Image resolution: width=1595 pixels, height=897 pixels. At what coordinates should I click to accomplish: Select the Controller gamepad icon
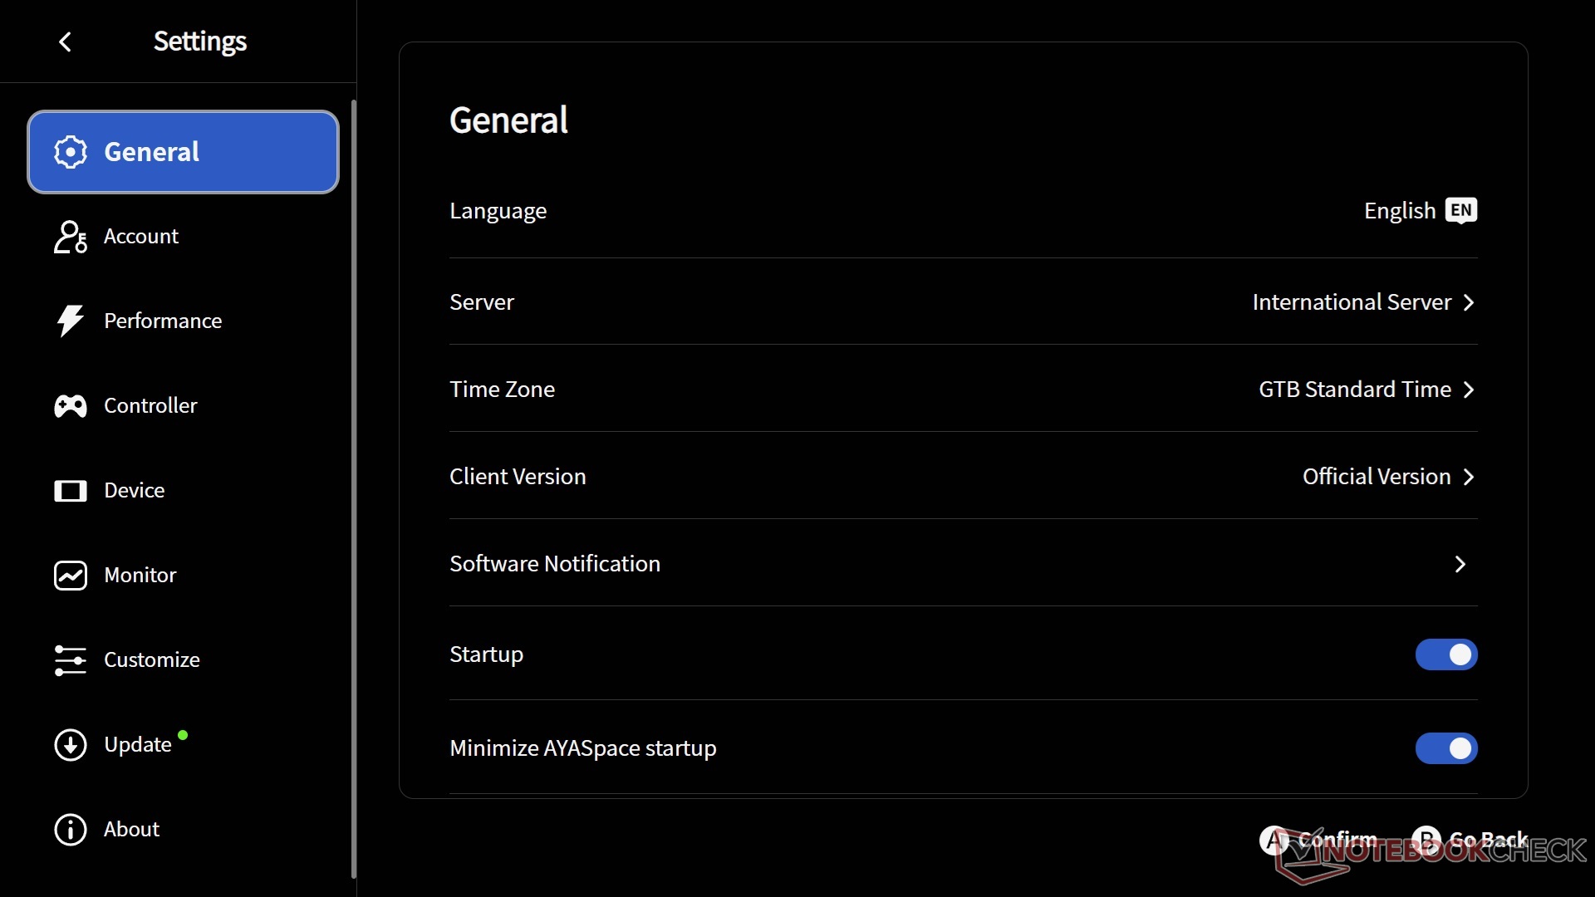point(71,406)
